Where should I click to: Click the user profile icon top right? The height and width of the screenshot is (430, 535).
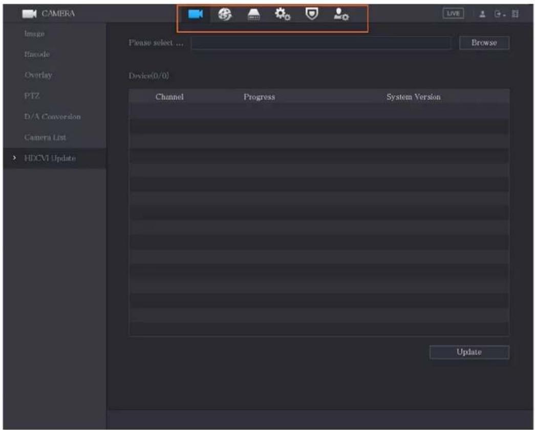tap(482, 14)
